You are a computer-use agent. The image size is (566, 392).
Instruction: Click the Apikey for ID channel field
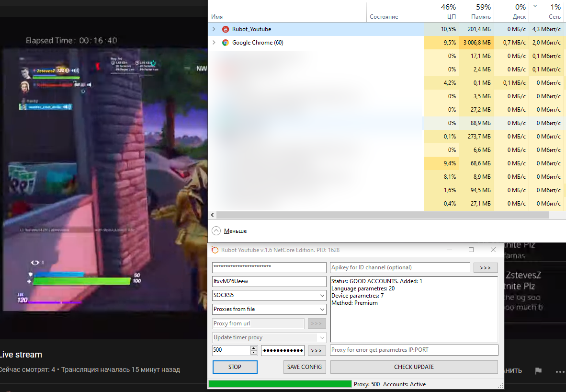tap(400, 267)
